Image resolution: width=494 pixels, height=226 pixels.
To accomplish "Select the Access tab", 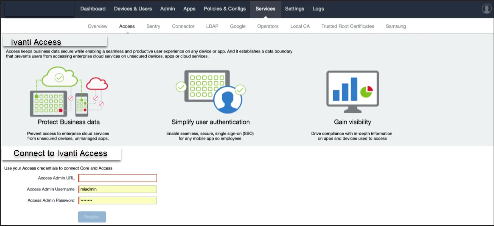I will (127, 26).
